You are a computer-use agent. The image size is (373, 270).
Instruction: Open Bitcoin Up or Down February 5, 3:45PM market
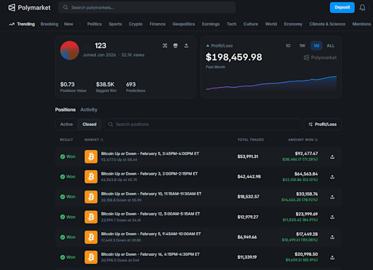[150, 154]
